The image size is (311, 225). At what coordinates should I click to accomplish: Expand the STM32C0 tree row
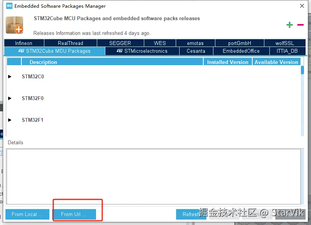click(x=10, y=76)
